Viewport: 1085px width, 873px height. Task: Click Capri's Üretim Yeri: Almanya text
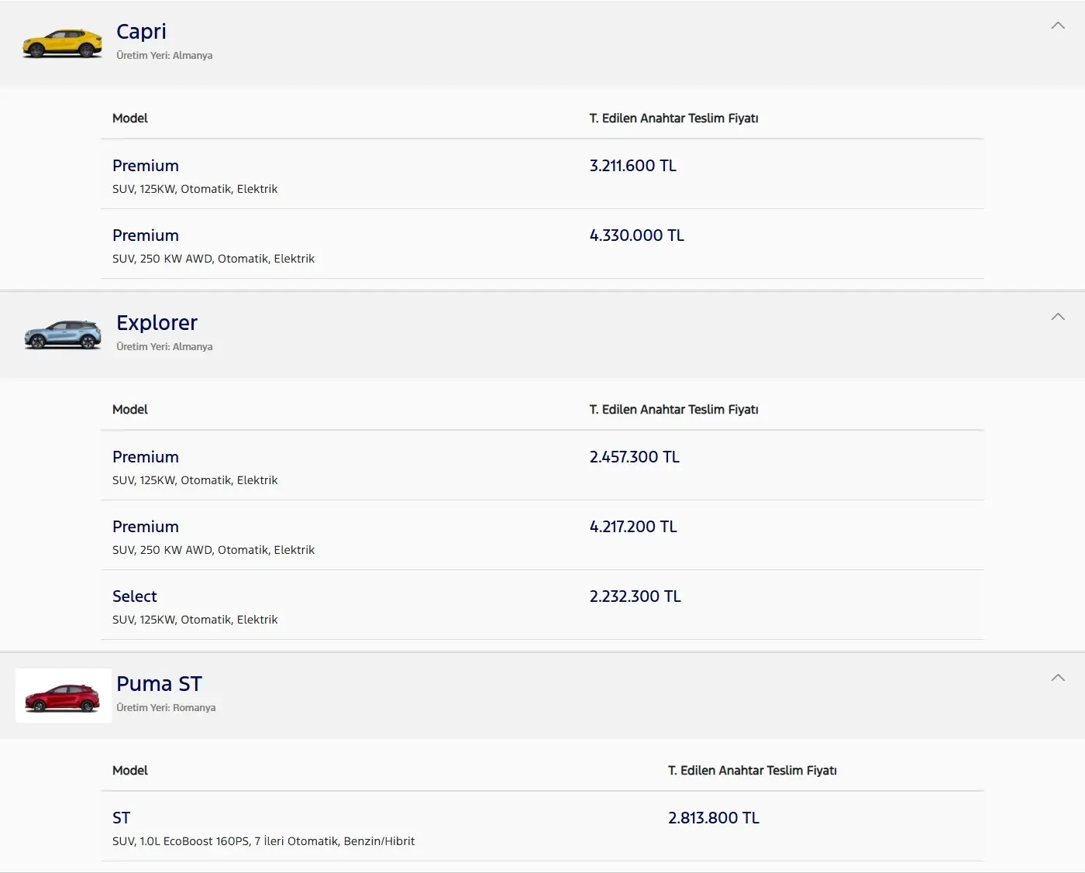click(164, 56)
